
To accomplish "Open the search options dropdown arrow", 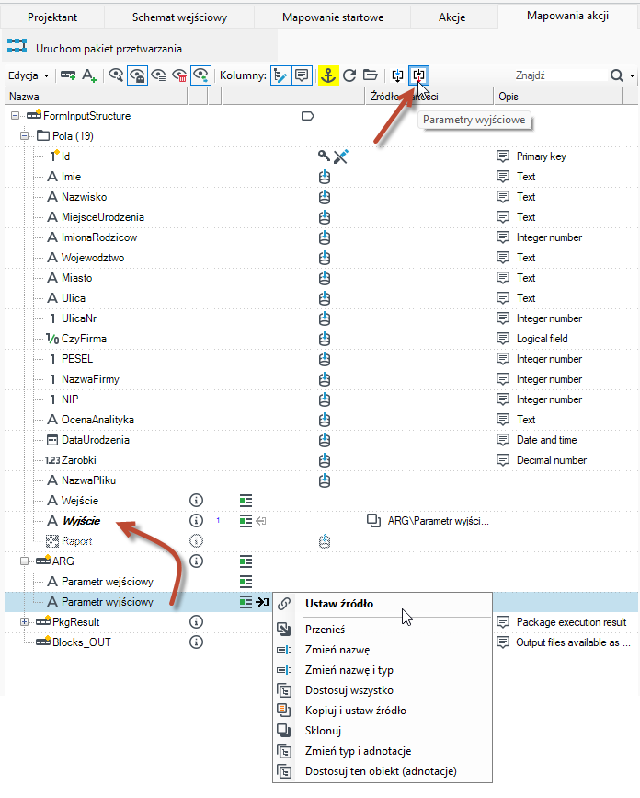I will tap(632, 75).
